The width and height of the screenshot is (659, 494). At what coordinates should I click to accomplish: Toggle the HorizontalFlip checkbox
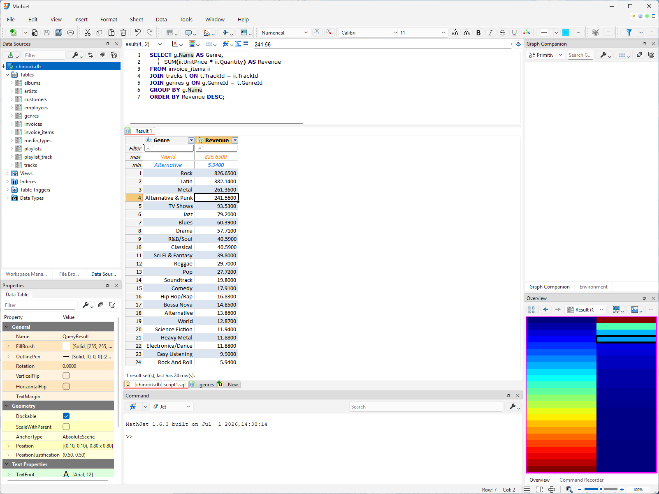66,386
